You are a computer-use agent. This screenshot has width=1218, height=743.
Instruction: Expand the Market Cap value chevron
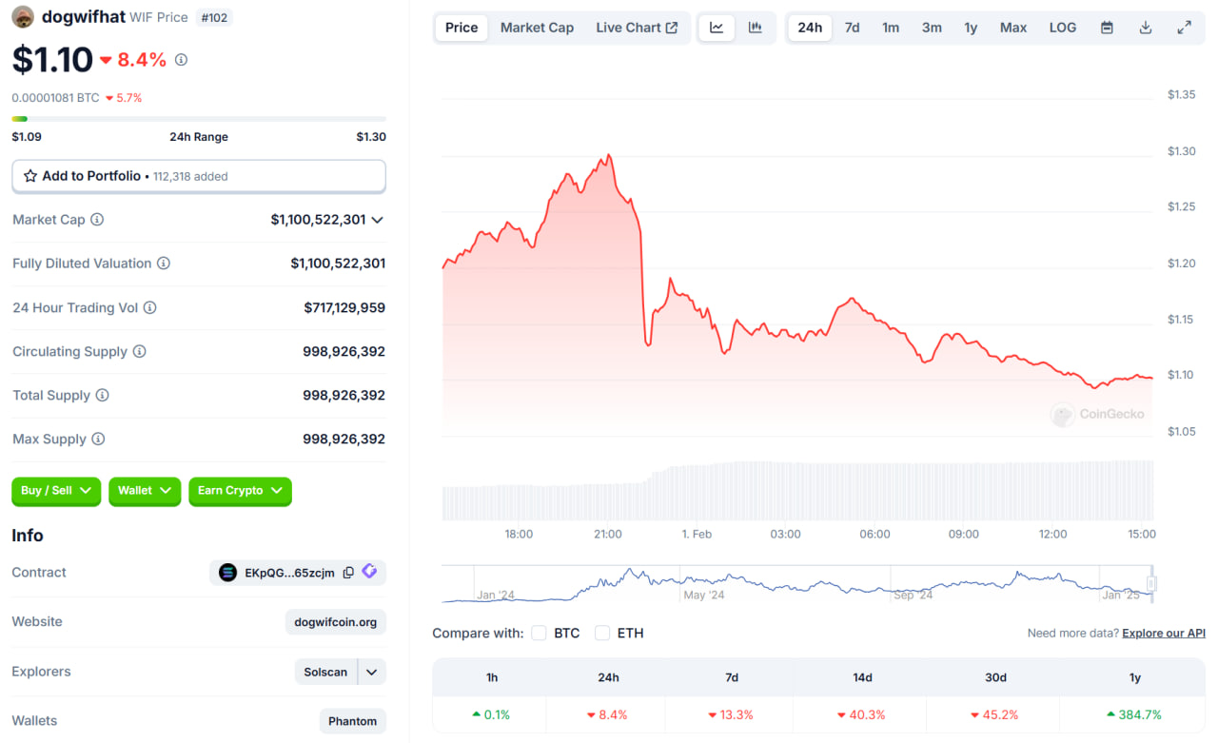pos(378,220)
